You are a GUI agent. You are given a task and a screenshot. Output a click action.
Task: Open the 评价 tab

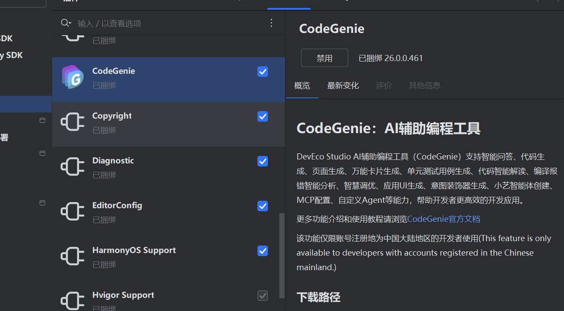tap(384, 86)
